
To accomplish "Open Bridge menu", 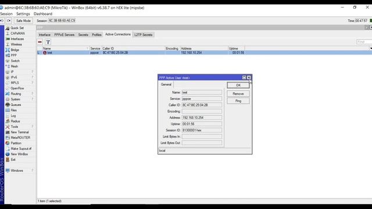I will (x=15, y=50).
